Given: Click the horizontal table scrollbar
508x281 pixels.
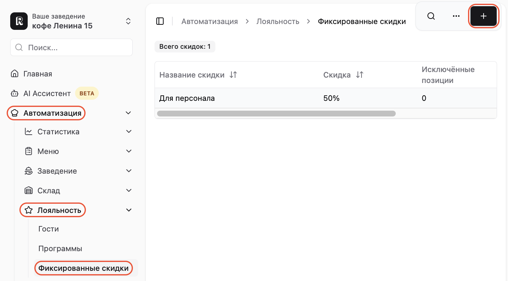Looking at the screenshot, I should point(276,114).
